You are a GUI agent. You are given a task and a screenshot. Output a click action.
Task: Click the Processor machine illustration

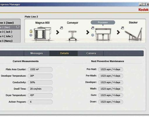(103, 34)
